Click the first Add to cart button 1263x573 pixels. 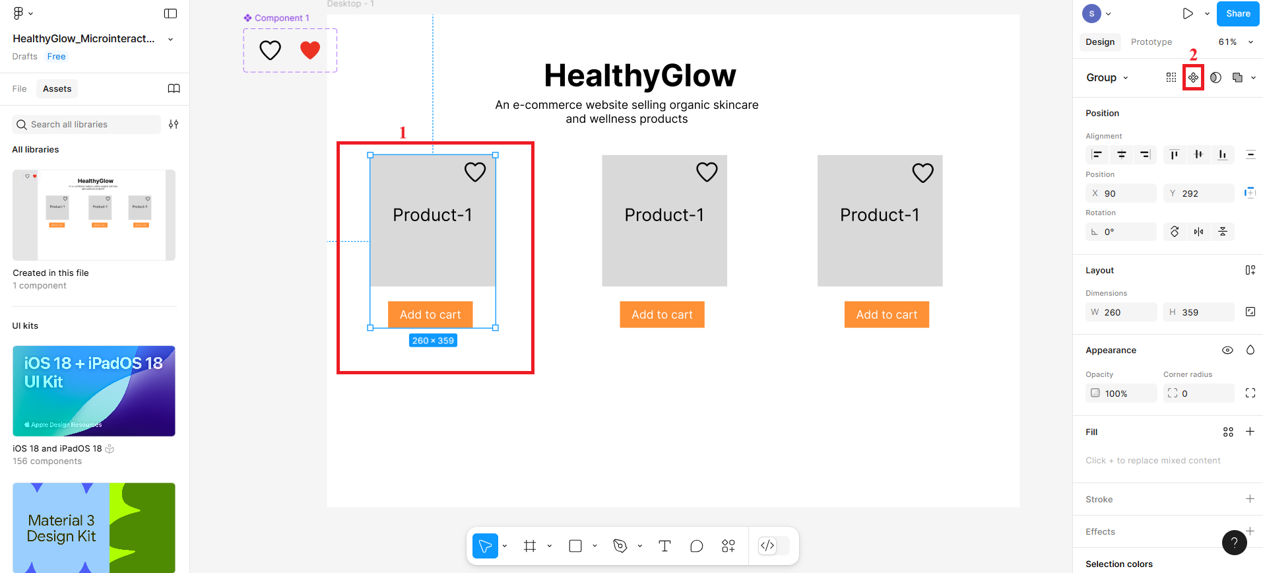pyautogui.click(x=430, y=315)
